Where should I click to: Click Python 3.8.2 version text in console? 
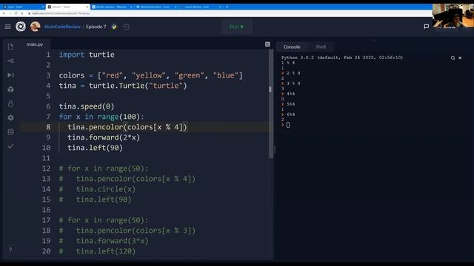point(342,58)
